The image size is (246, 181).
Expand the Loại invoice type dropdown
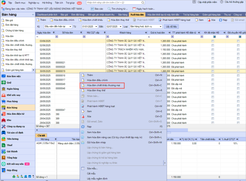coord(161,27)
